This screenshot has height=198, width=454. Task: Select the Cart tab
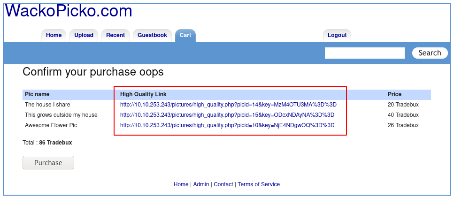tap(185, 35)
